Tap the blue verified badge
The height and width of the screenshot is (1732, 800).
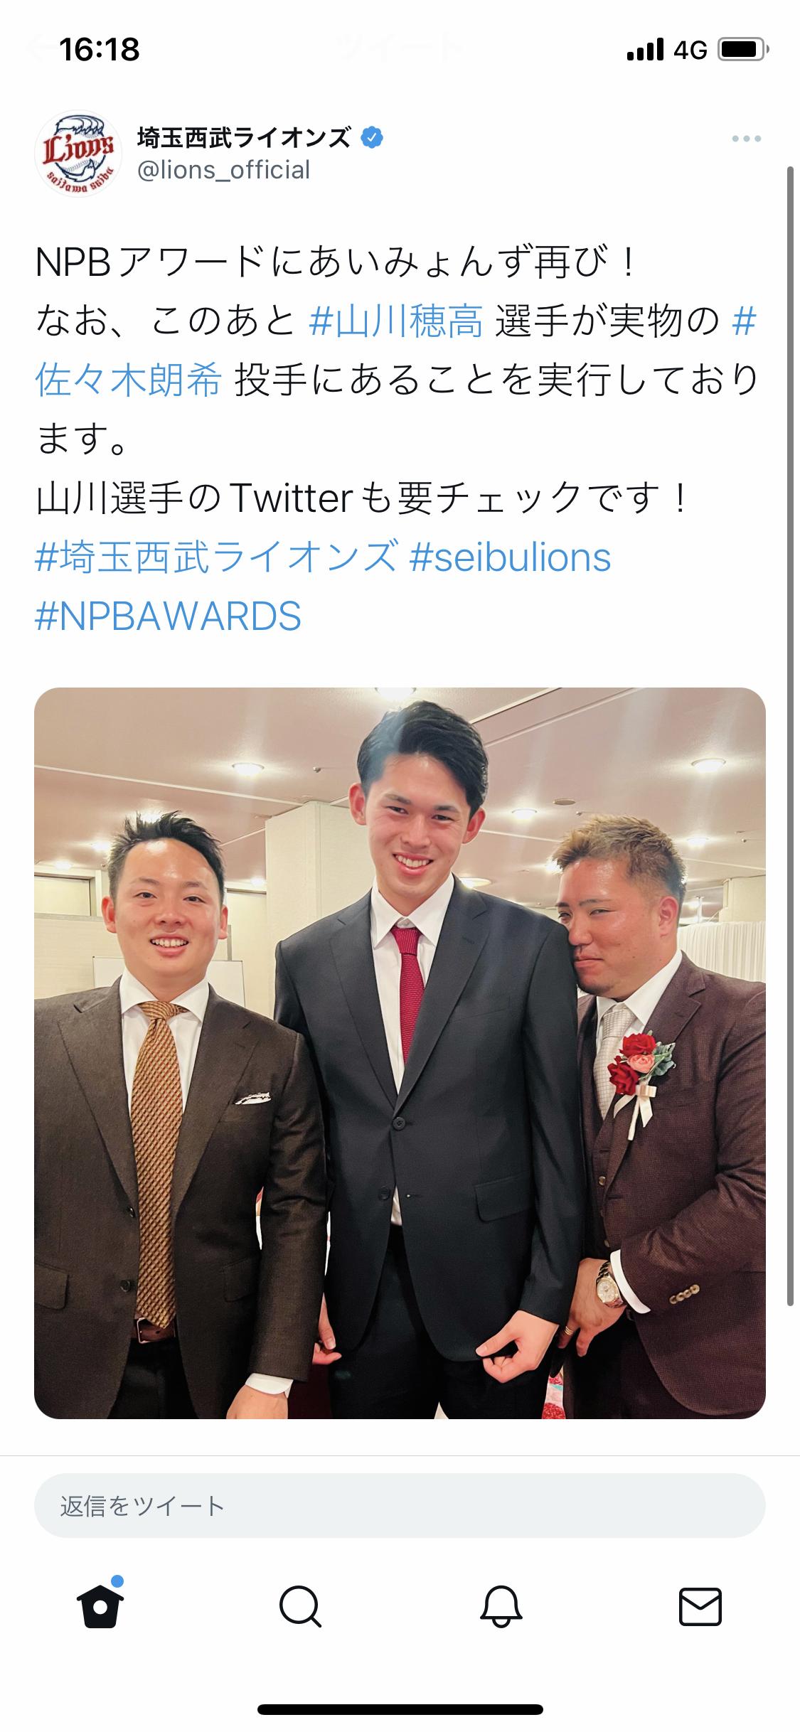pyautogui.click(x=372, y=137)
